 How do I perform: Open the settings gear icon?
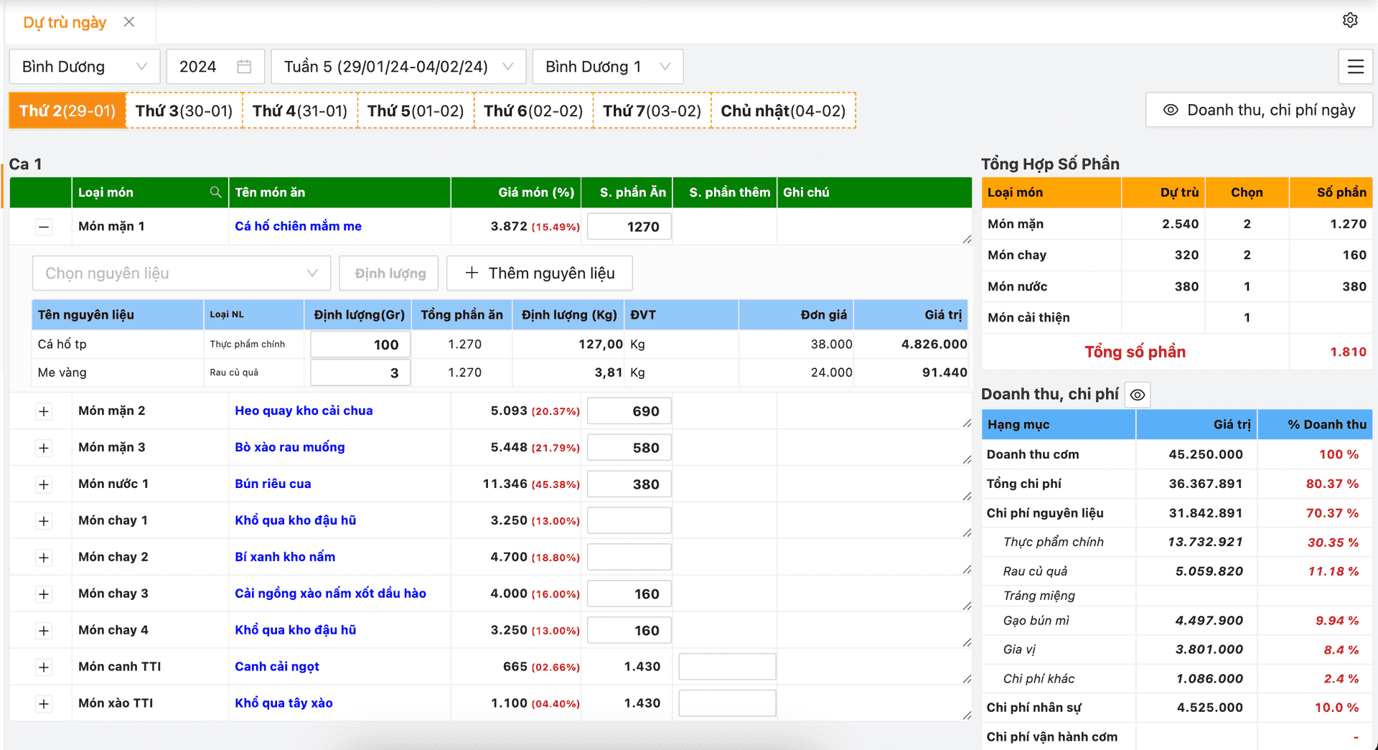point(1350,20)
